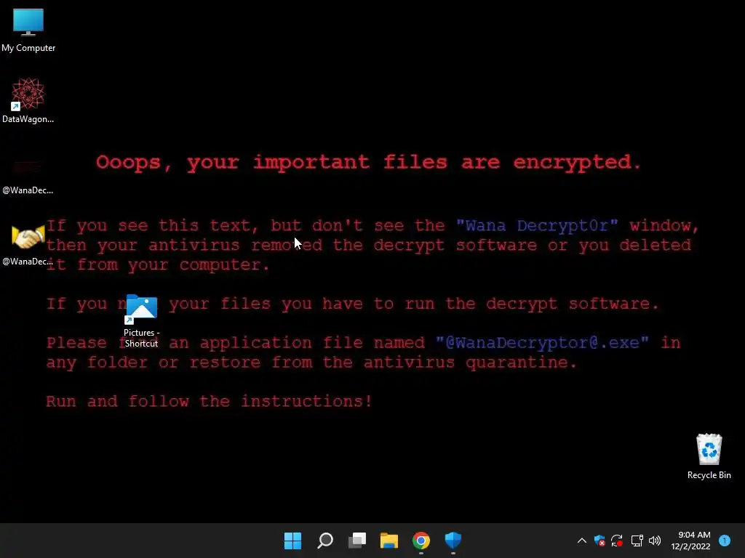
Task: Select the DataWagon desktop shortcut
Action: 28,100
